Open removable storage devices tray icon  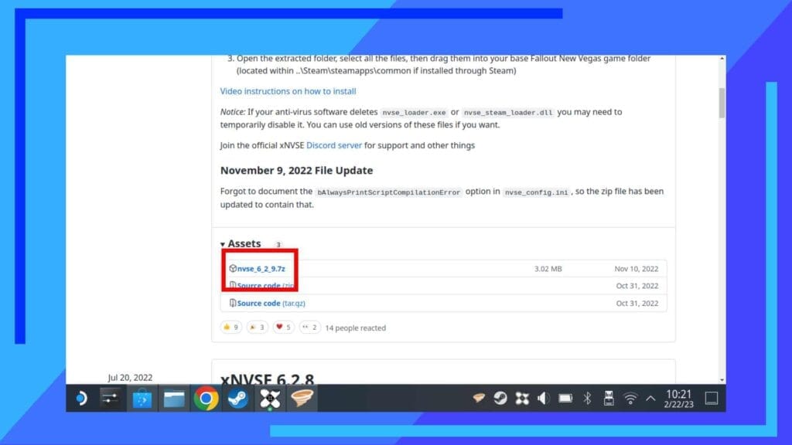[609, 399]
